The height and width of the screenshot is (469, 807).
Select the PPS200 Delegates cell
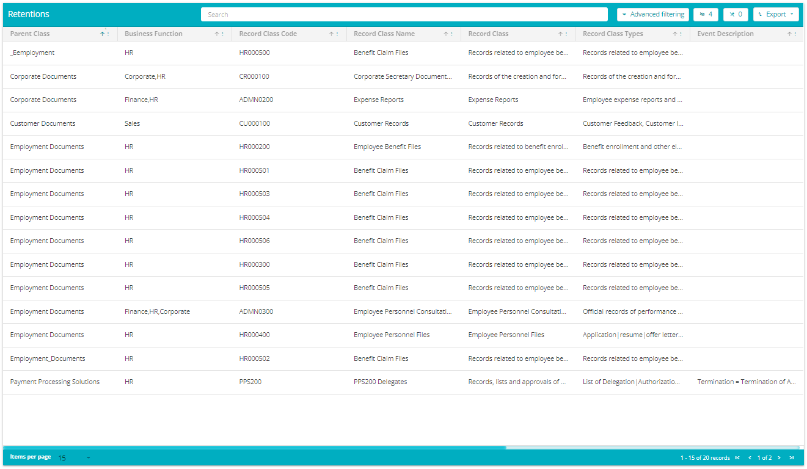click(380, 382)
